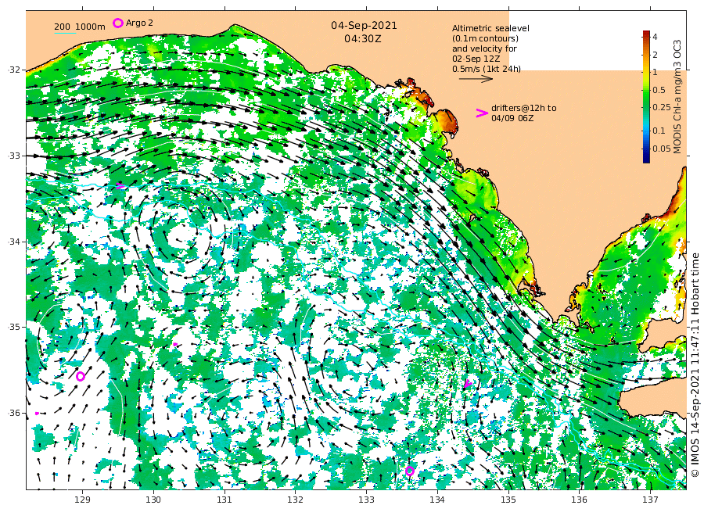
Task: Select the '200 1000m' isobath label
Action: point(80,27)
